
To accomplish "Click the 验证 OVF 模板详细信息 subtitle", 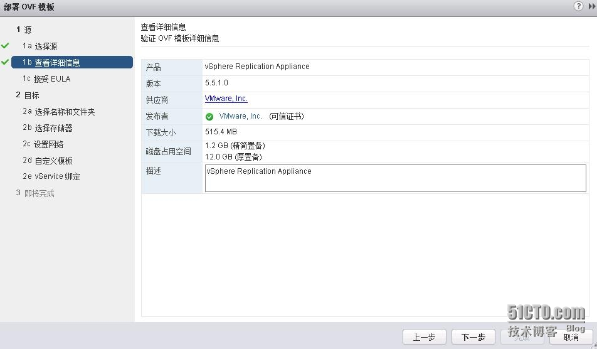I will click(x=180, y=38).
